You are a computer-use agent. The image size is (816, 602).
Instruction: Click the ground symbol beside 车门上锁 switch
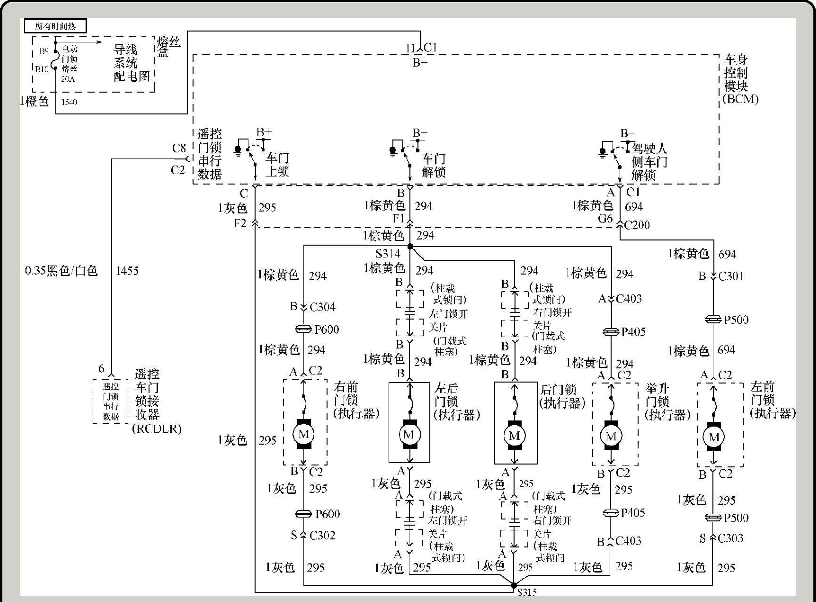(238, 150)
